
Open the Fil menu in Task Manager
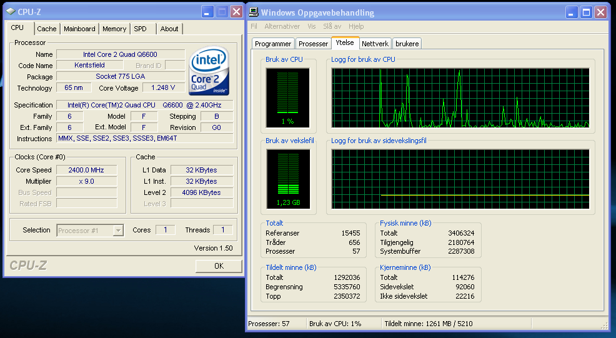click(x=254, y=26)
